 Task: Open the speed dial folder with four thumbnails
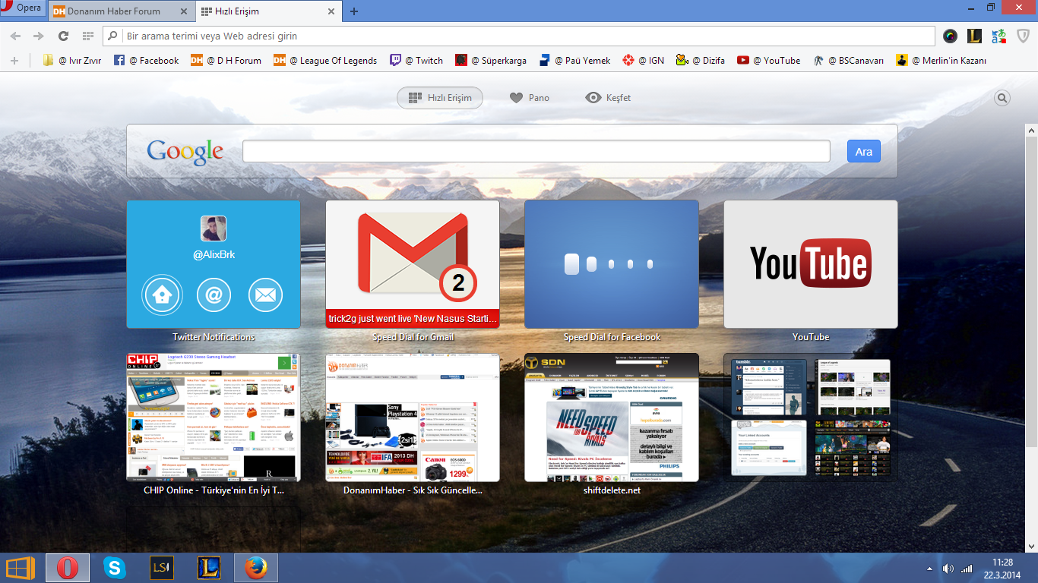[x=811, y=418]
